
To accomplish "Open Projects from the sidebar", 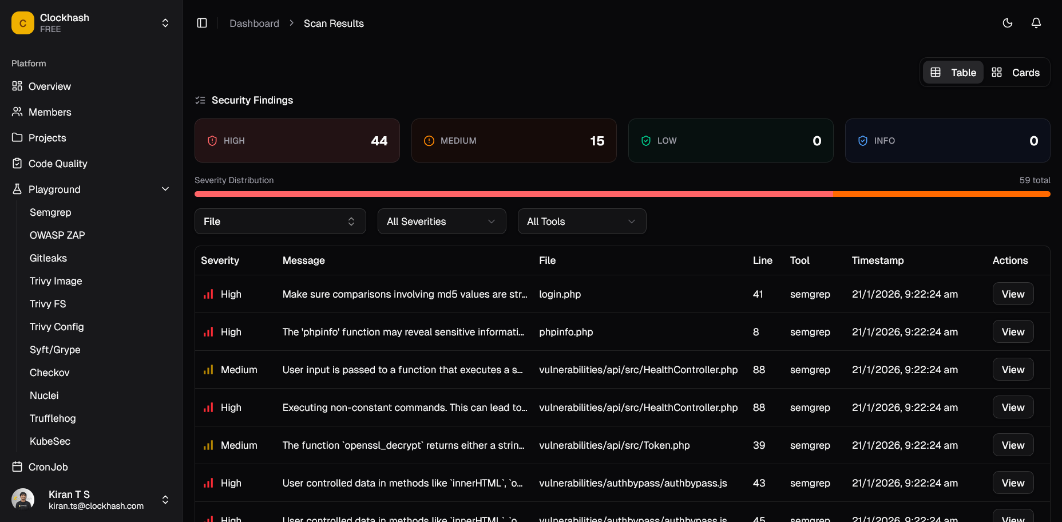I will (18, 137).
